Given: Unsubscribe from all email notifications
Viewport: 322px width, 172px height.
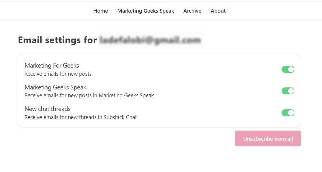Looking at the screenshot, I should (268, 138).
